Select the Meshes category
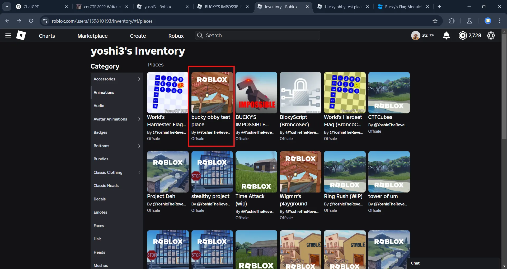 pos(117,264)
